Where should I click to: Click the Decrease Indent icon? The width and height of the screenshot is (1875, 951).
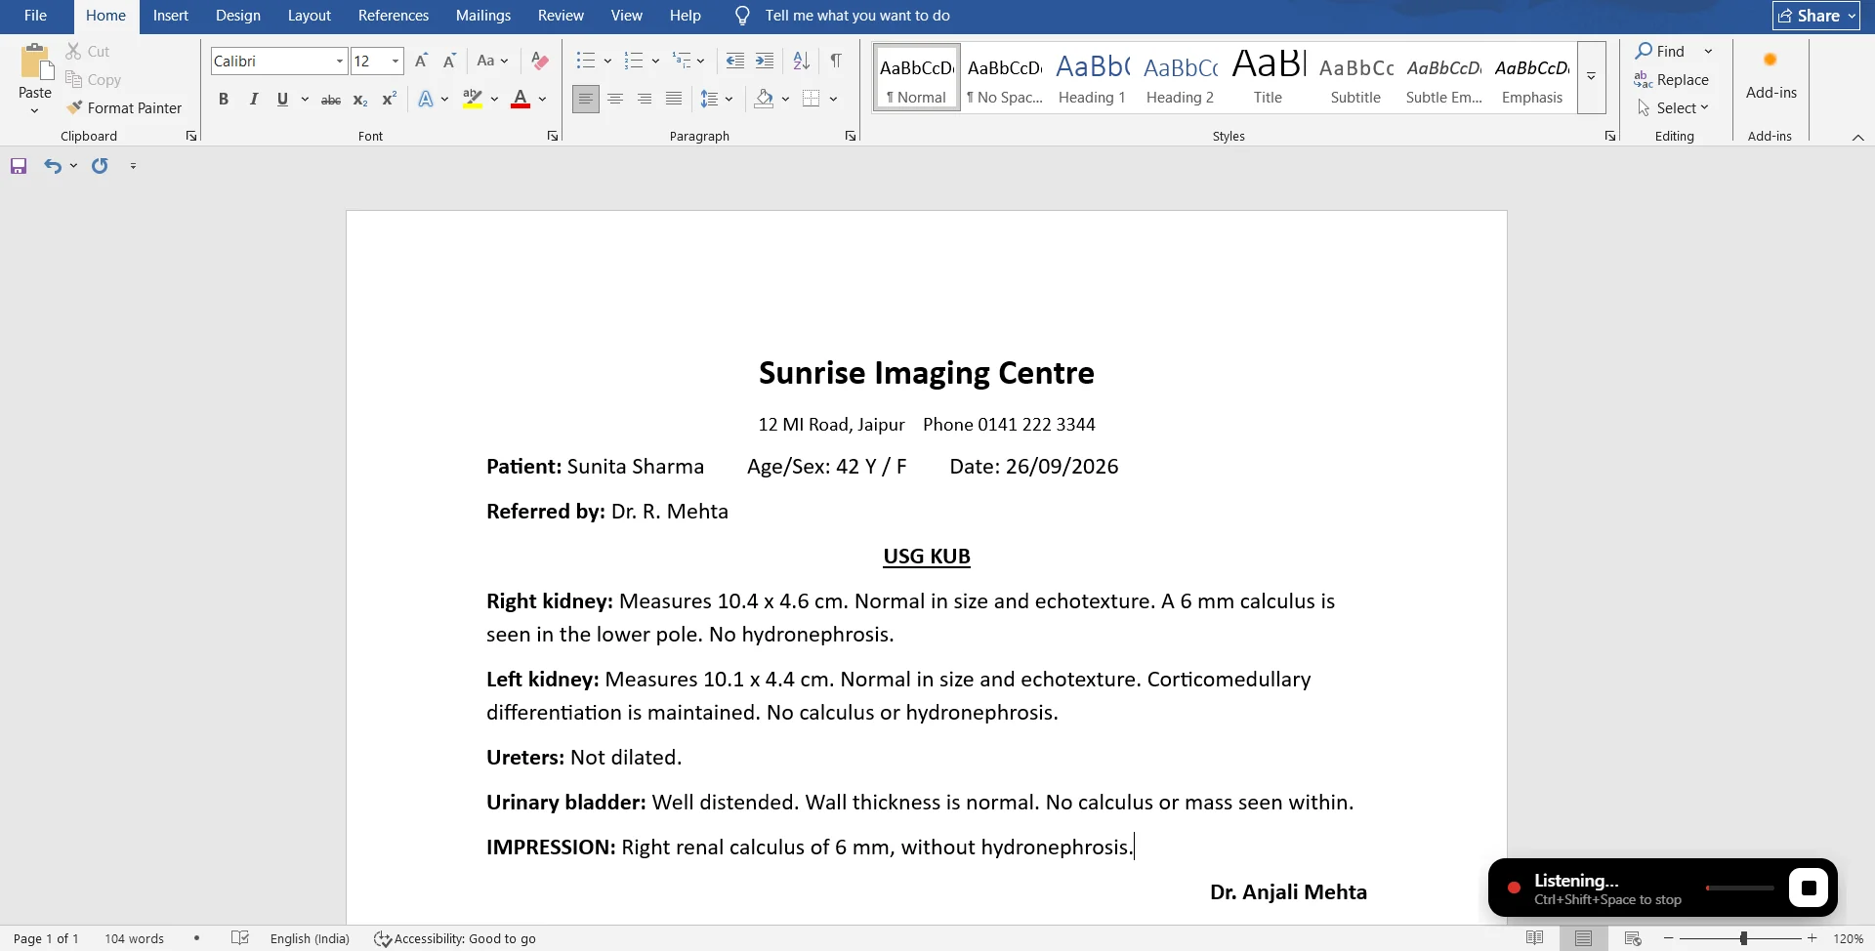pos(735,61)
